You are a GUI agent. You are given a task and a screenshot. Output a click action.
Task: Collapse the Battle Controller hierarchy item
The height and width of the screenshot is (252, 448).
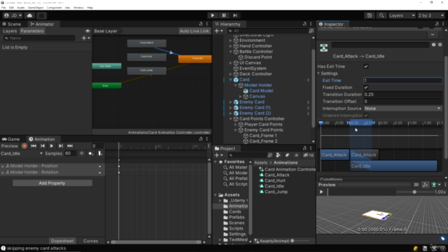pos(230,52)
